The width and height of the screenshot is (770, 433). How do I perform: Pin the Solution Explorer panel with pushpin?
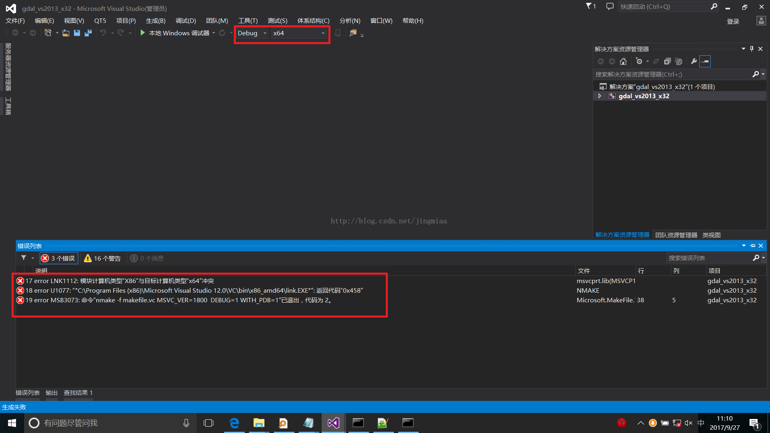point(752,49)
